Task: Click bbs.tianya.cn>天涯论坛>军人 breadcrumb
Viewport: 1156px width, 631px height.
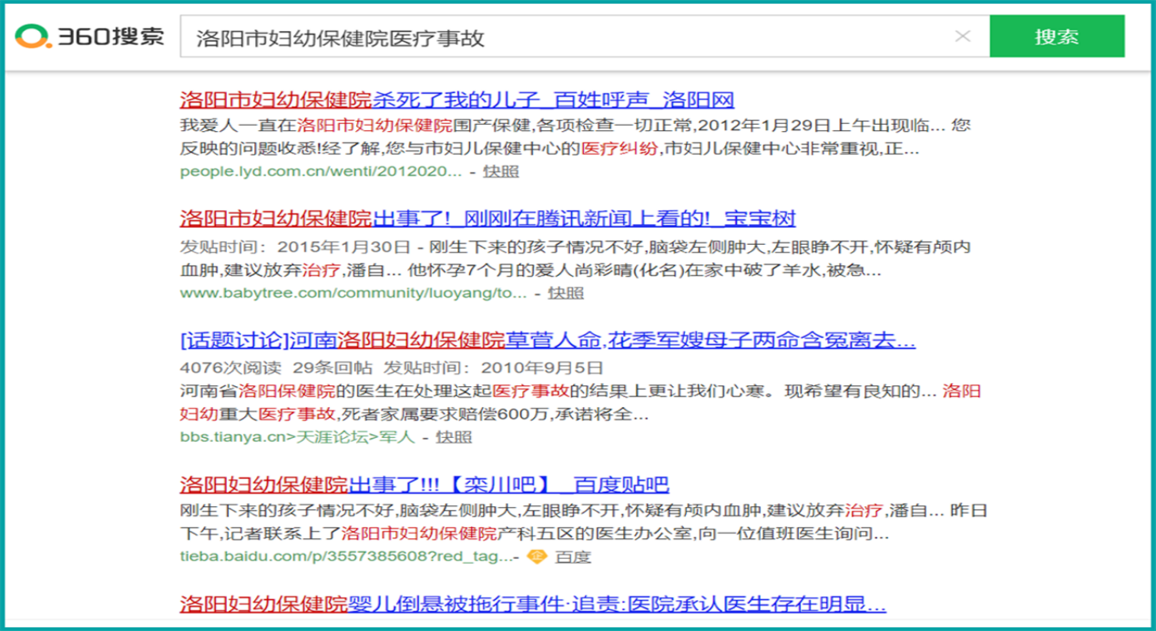Action: [297, 437]
